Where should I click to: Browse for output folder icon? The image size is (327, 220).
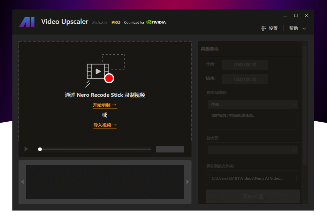point(290,178)
